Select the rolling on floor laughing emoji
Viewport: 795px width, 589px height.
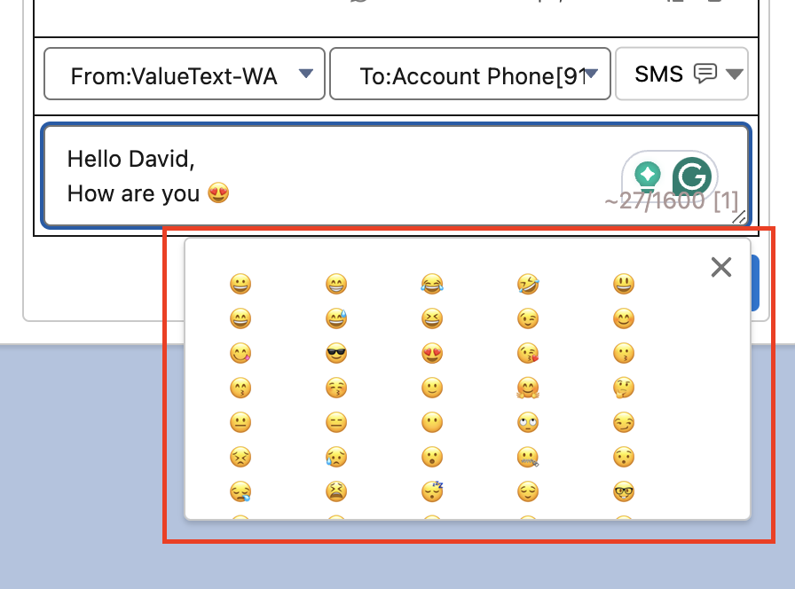pyautogui.click(x=528, y=284)
